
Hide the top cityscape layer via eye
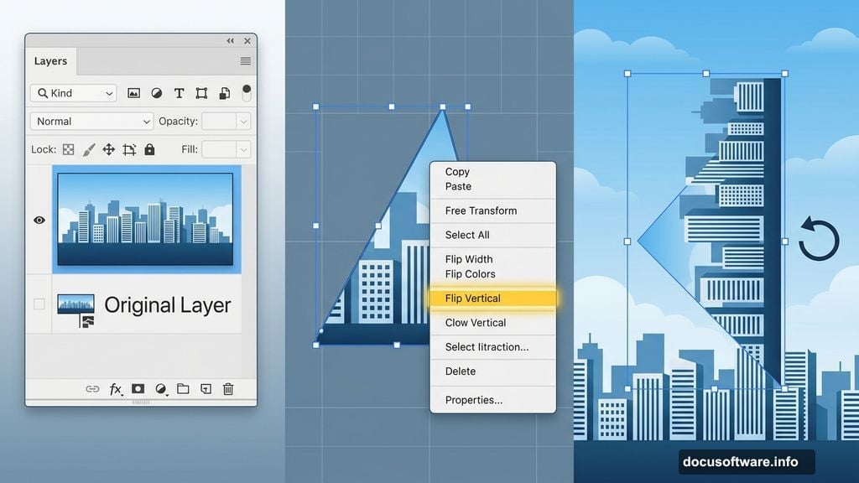[39, 220]
